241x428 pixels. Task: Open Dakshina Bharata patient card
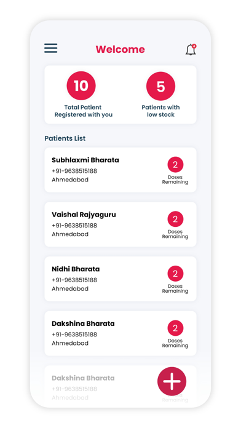coord(120,333)
